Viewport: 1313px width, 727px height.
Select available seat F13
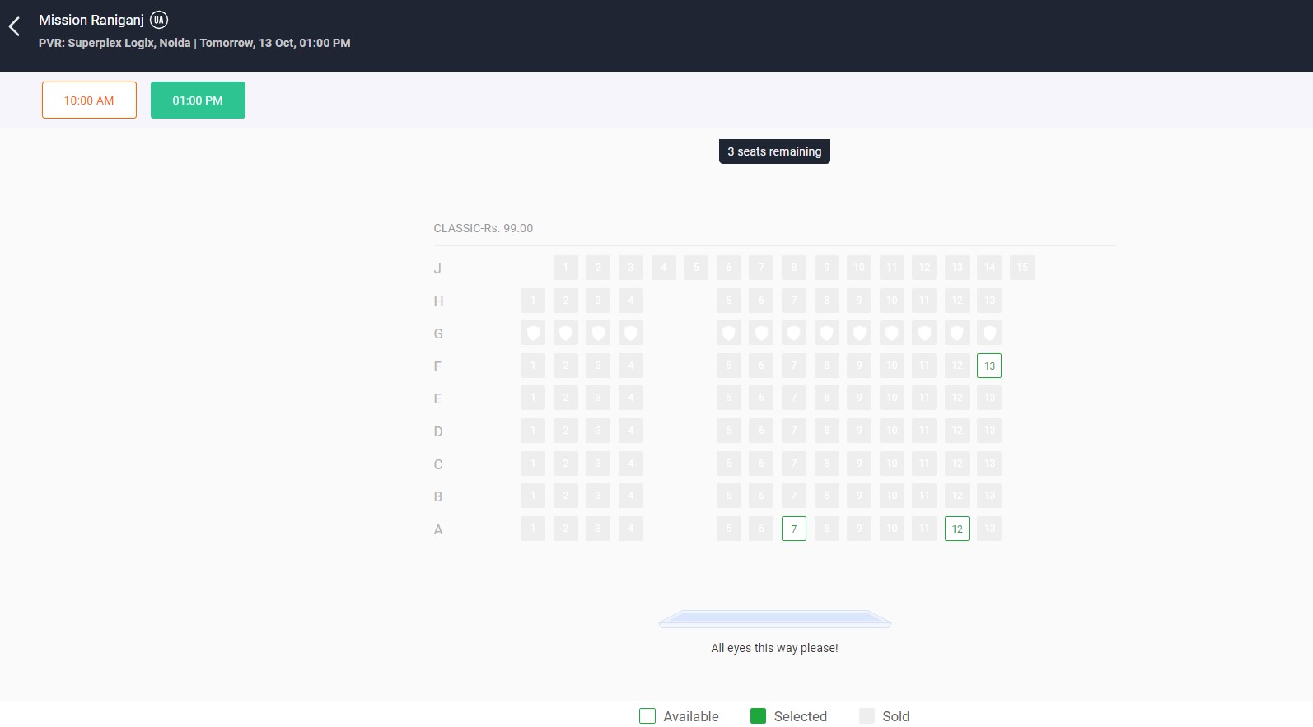(x=988, y=366)
